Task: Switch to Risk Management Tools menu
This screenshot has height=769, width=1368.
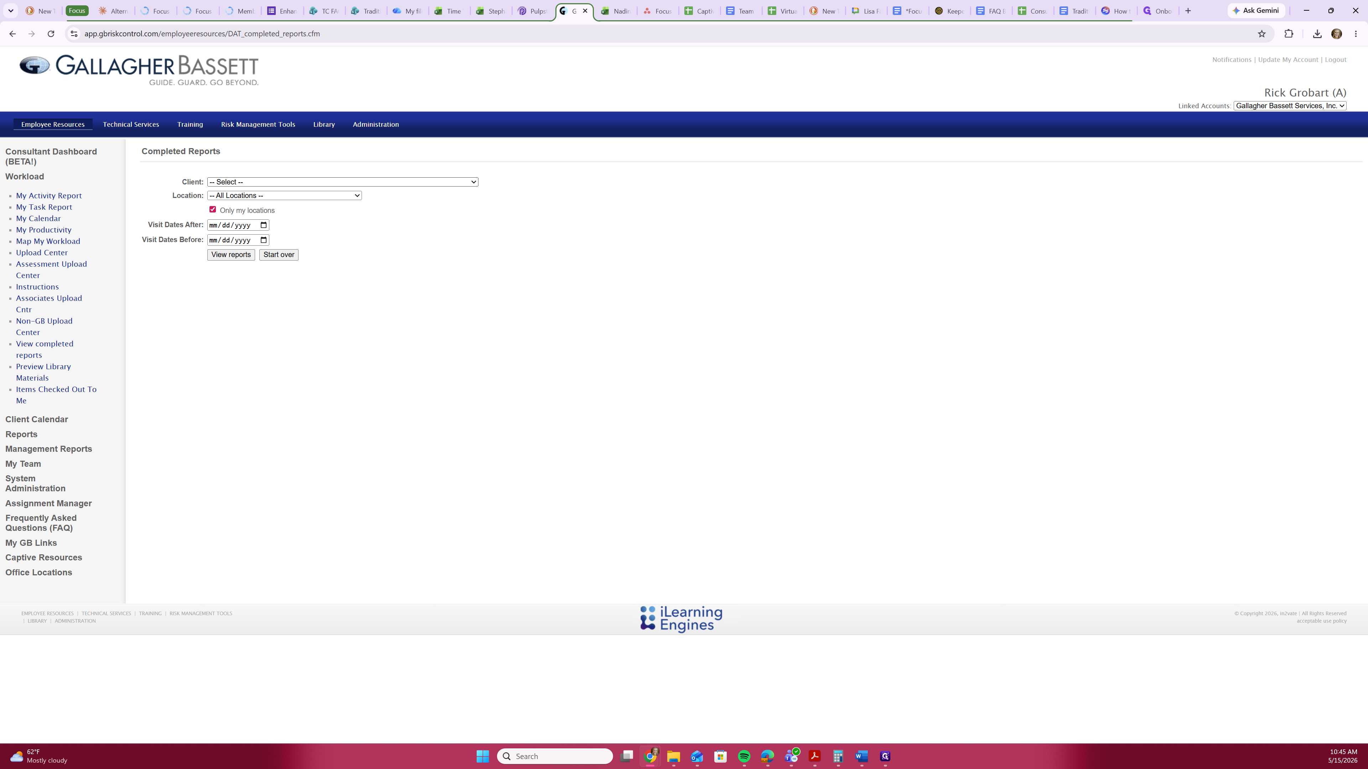Action: [x=258, y=124]
